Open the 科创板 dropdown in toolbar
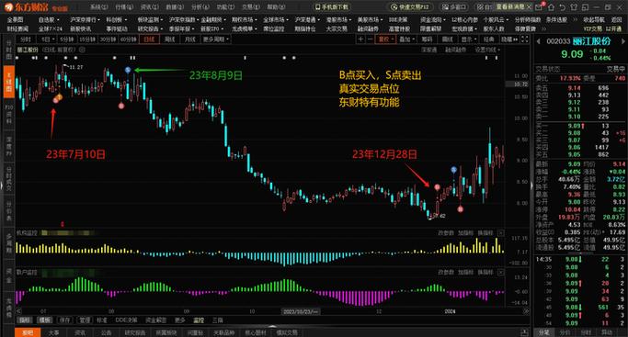628x337 pixels. pyautogui.click(x=116, y=19)
